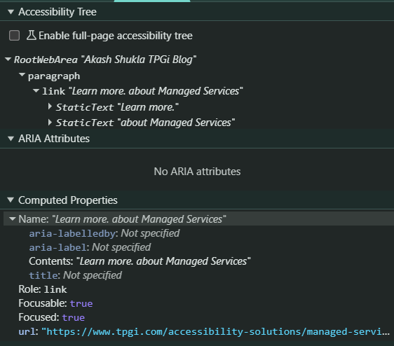Screen dimensions: 394x346
Task: Click the Focused true value
Action: pos(74,317)
